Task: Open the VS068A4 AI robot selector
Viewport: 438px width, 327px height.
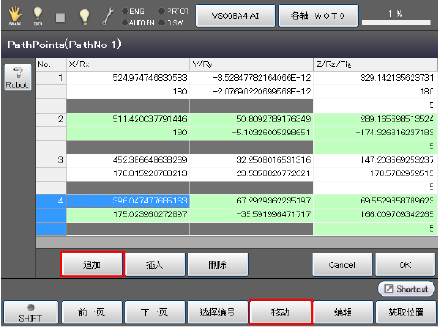Action: pyautogui.click(x=235, y=15)
